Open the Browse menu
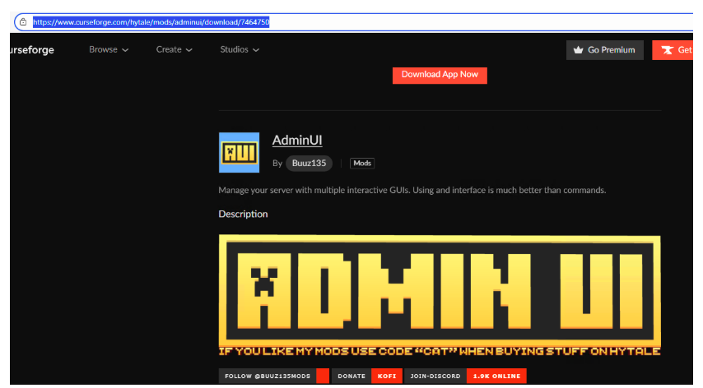This screenshot has height=388, width=703. click(x=109, y=49)
